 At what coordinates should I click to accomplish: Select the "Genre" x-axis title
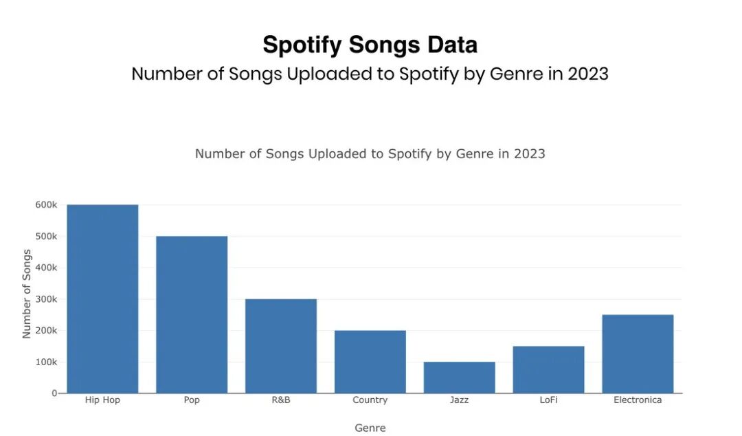[x=370, y=428]
